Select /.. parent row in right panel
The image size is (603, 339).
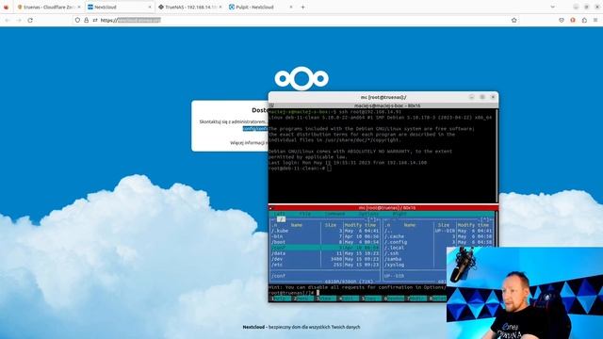coord(438,231)
